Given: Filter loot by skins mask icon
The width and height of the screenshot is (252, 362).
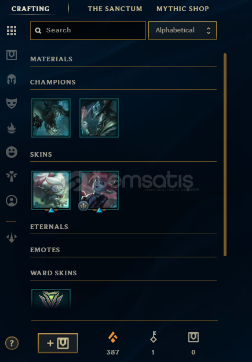Looking at the screenshot, I should coord(12,103).
